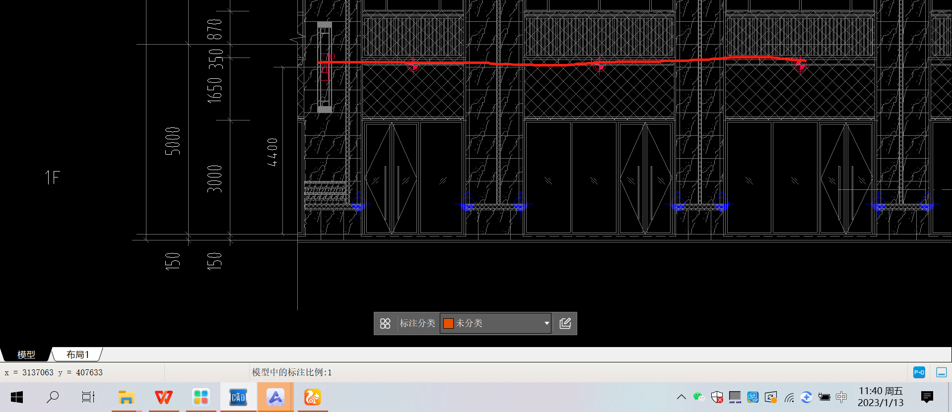Screen dimensions: 952x412
Task: Click the gray monitor tray icon
Action: coord(735,397)
